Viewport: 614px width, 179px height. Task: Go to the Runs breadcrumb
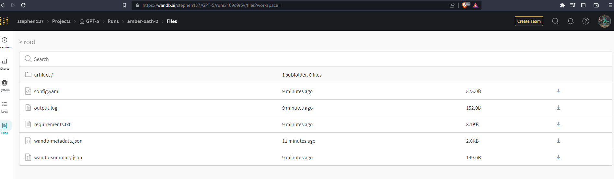[113, 21]
